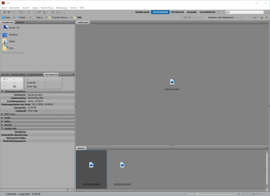The height and width of the screenshot is (196, 270).
Task: Select the Exportieren panel tab
Action: click(x=35, y=75)
